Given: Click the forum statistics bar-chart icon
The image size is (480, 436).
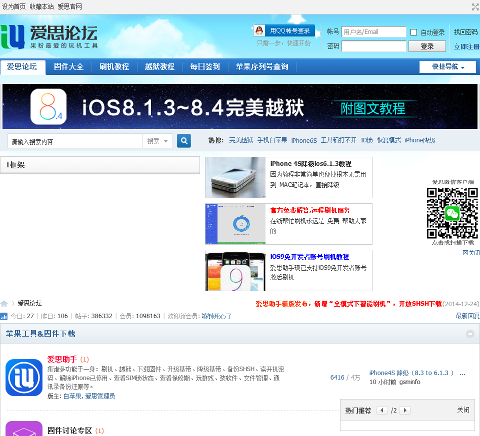Looking at the screenshot, I should [x=3, y=316].
